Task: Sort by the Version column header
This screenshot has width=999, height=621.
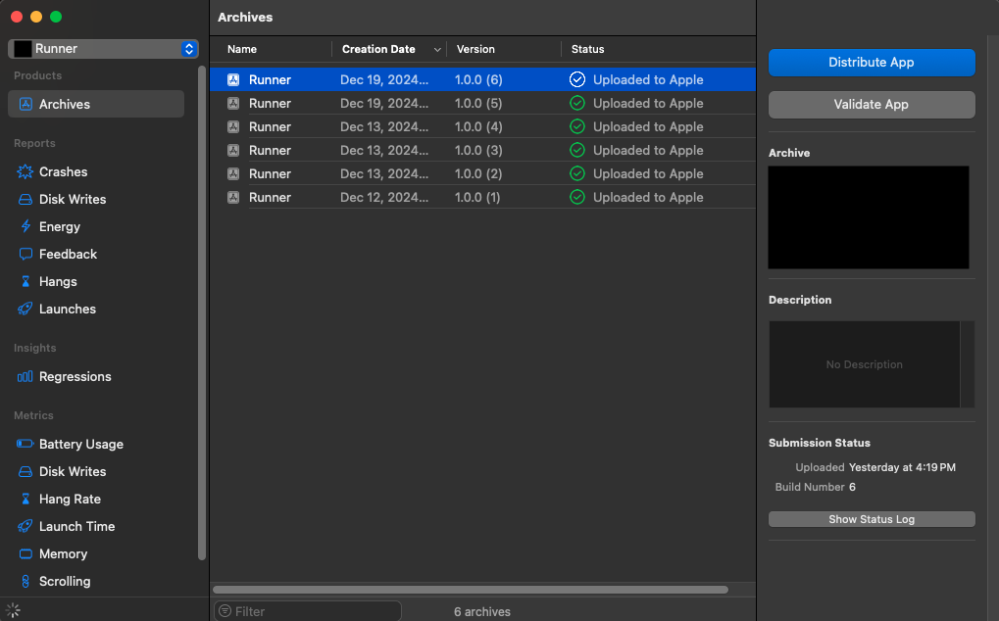Action: [x=475, y=49]
